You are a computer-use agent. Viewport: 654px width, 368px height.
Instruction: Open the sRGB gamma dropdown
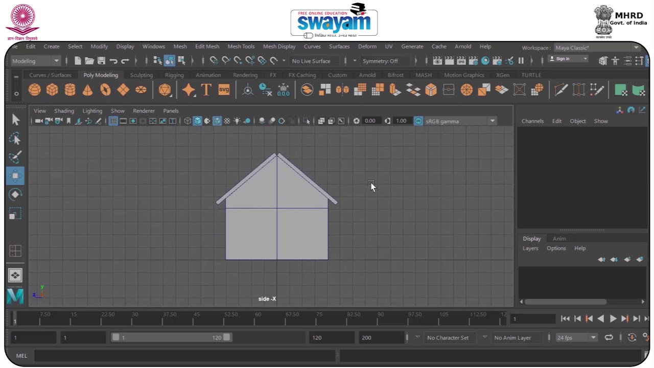(x=460, y=121)
